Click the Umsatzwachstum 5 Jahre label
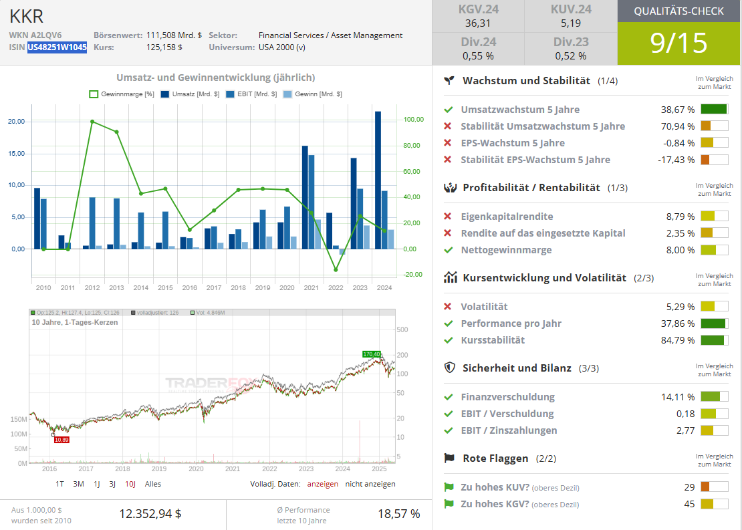 point(520,110)
